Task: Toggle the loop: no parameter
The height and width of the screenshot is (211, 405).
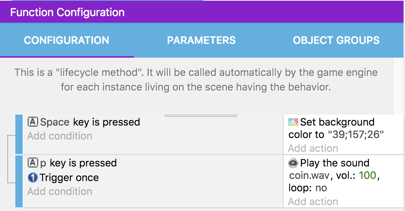Action: click(321, 188)
